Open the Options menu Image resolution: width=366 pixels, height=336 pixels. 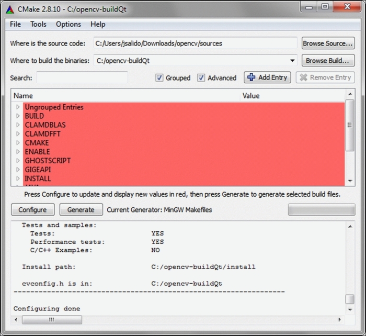[x=68, y=24]
